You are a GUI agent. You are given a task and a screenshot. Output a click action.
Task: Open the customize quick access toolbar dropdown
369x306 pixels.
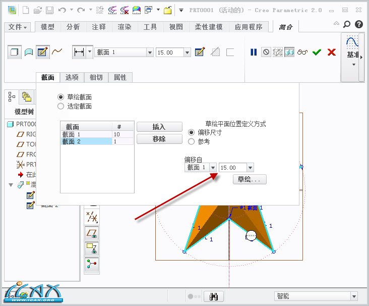[x=181, y=10]
